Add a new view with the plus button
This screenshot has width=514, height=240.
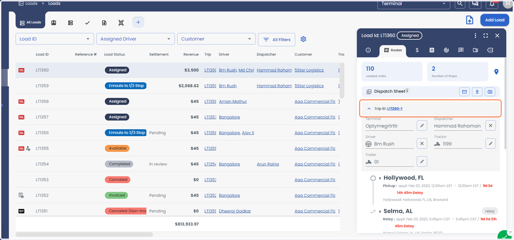click(x=138, y=22)
